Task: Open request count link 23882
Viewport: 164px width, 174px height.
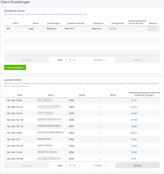Action: click(x=134, y=139)
